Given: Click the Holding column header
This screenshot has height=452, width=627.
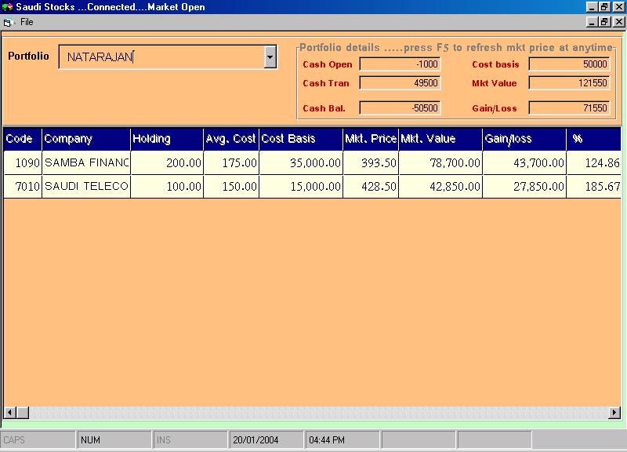Looking at the screenshot, I should [x=166, y=139].
